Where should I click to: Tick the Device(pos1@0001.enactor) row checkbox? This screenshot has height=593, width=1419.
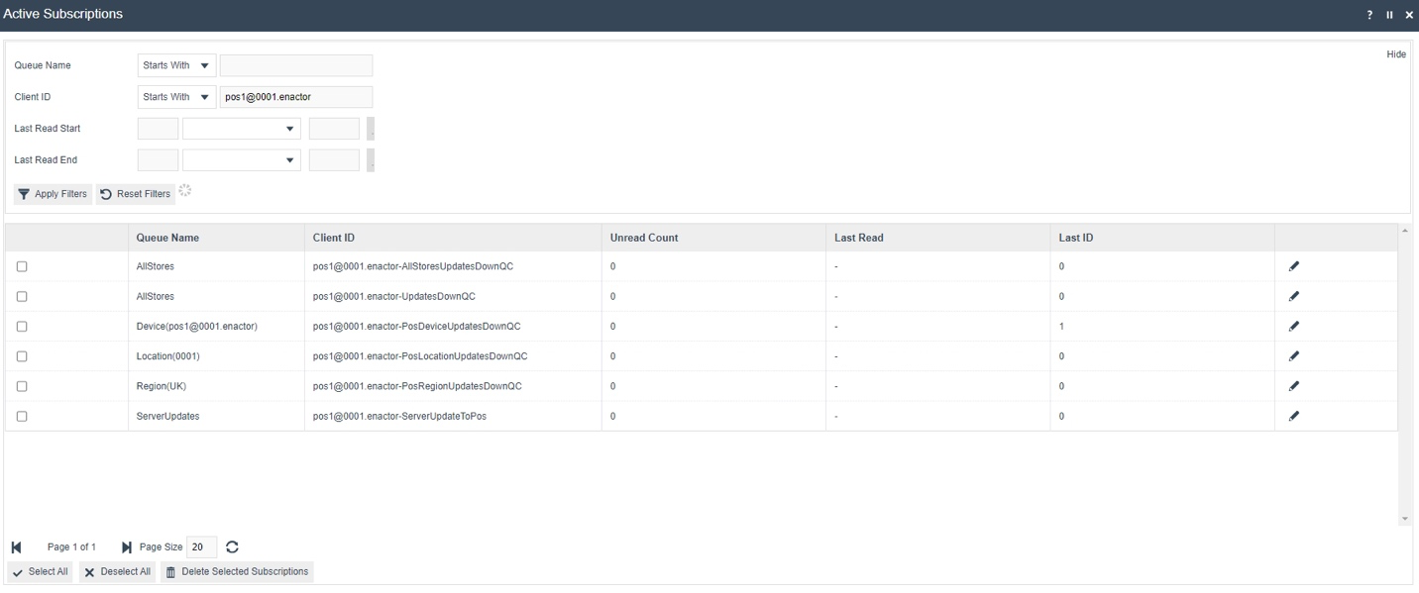coord(22,326)
